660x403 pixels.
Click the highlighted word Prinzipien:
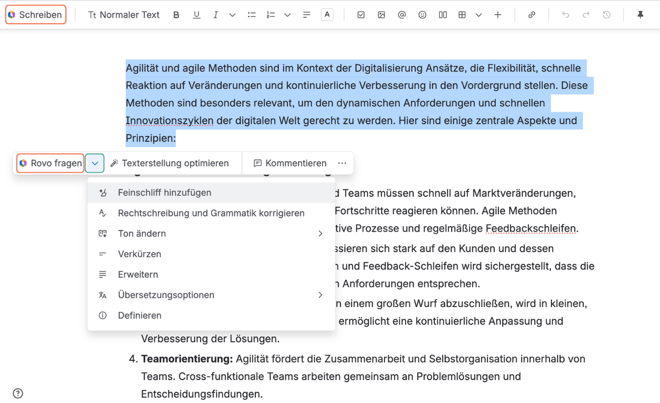[x=151, y=138]
